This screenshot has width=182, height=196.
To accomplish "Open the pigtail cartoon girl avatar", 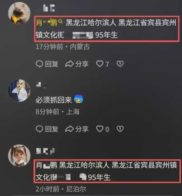I will click(x=19, y=156).
